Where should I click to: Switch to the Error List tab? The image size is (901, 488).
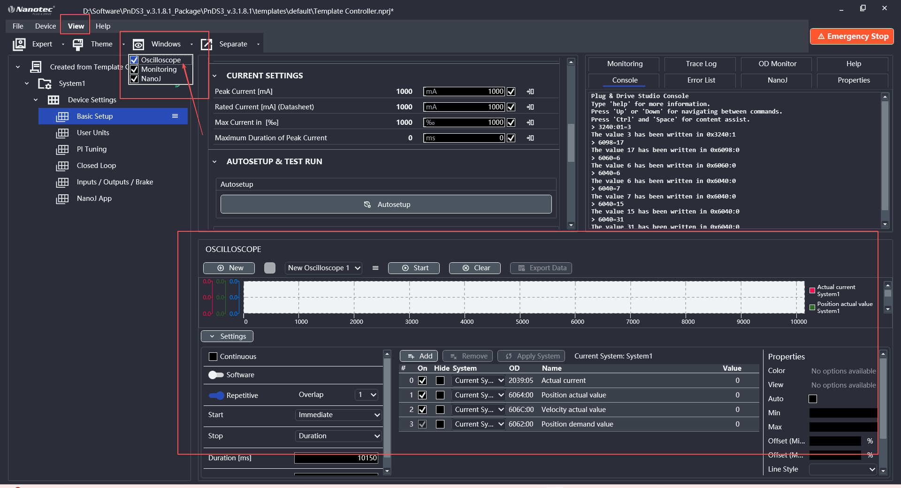(701, 80)
